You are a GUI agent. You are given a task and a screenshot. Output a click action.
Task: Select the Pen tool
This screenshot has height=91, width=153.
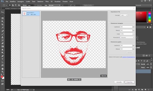click(x=3, y=56)
